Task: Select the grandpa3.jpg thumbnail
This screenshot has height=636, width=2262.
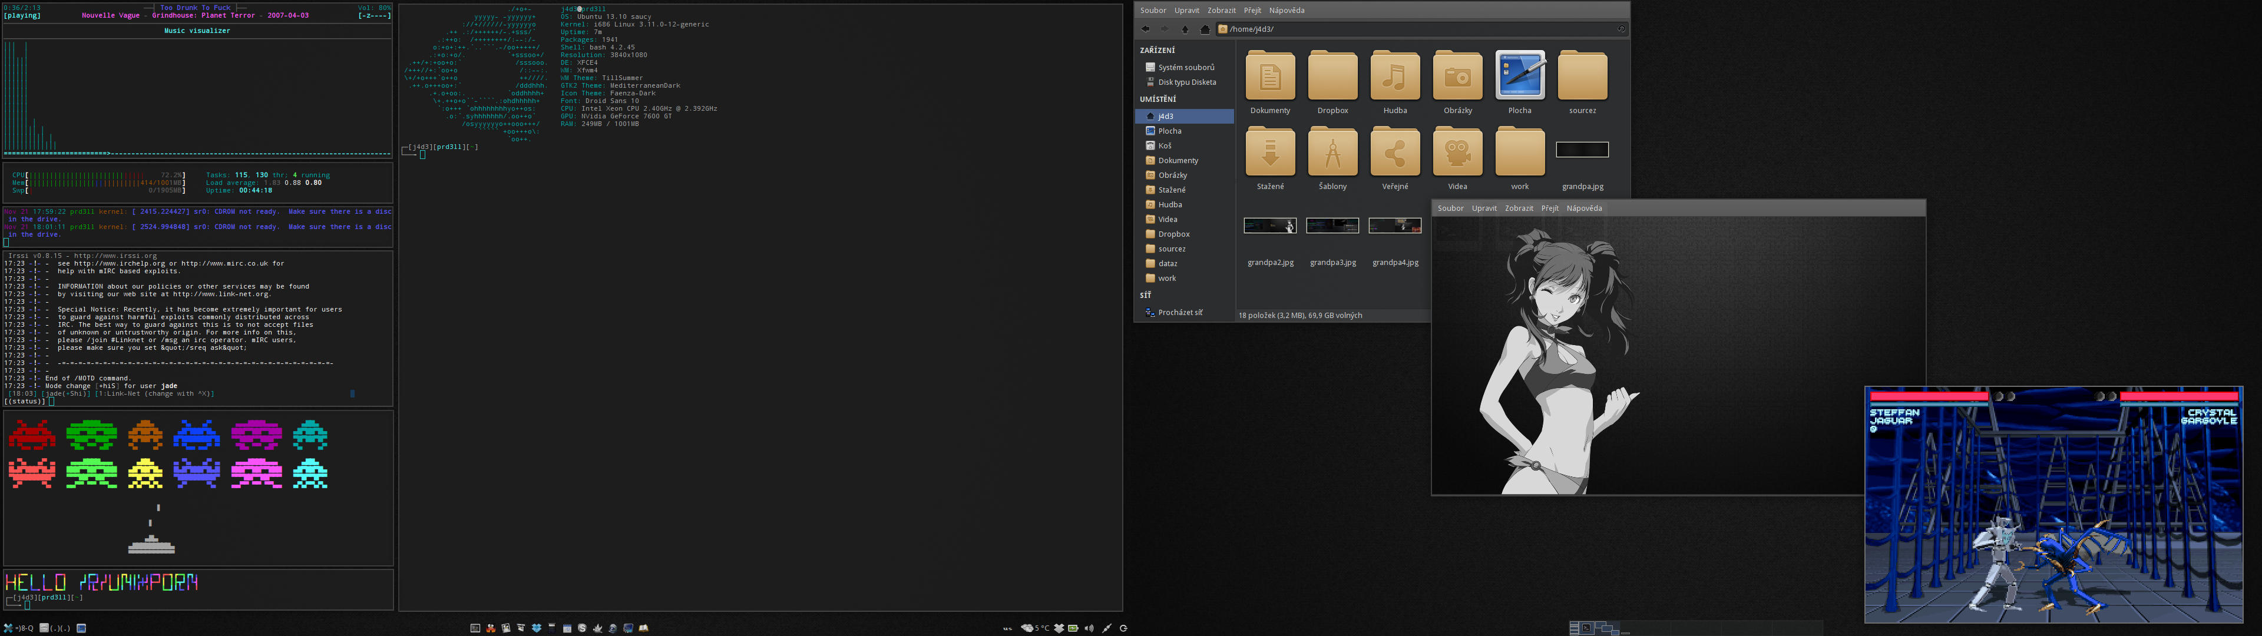Action: [x=1332, y=226]
